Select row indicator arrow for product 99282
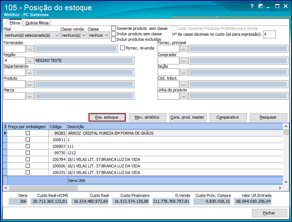Image resolution: width=292 pixels, height=222 pixels. (x=5, y=133)
